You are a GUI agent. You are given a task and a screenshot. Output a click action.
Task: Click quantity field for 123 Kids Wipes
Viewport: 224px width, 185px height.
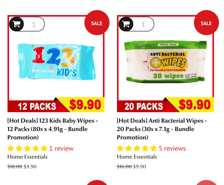click(34, 24)
